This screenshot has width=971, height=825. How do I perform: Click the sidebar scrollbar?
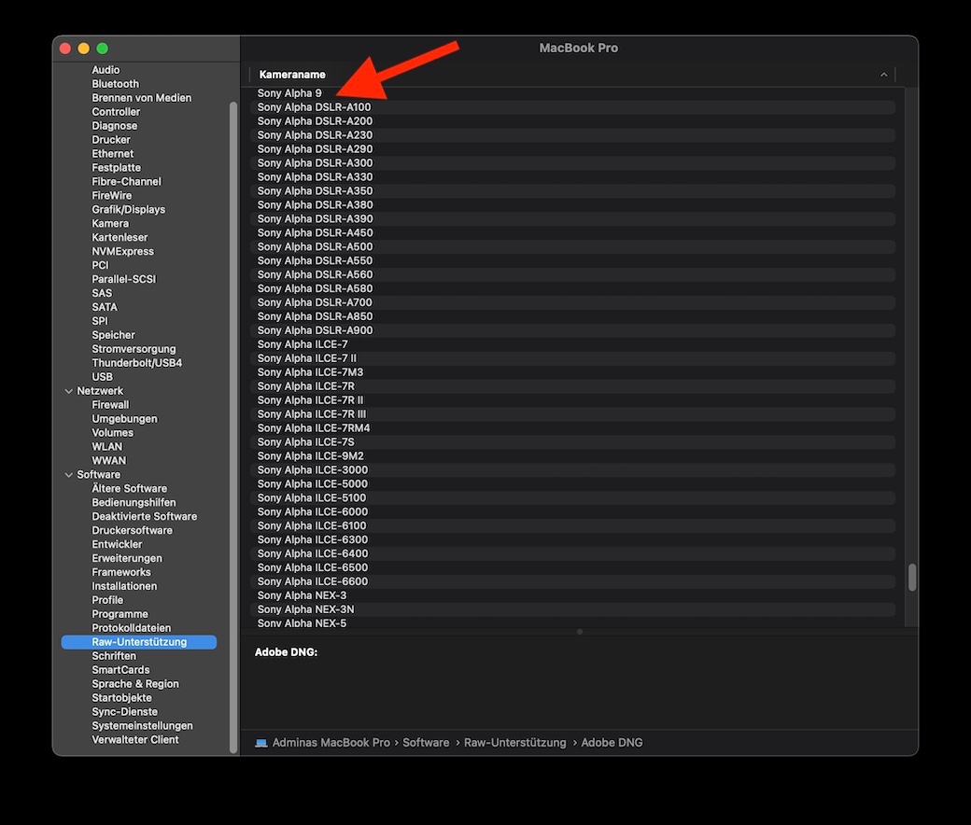click(233, 427)
